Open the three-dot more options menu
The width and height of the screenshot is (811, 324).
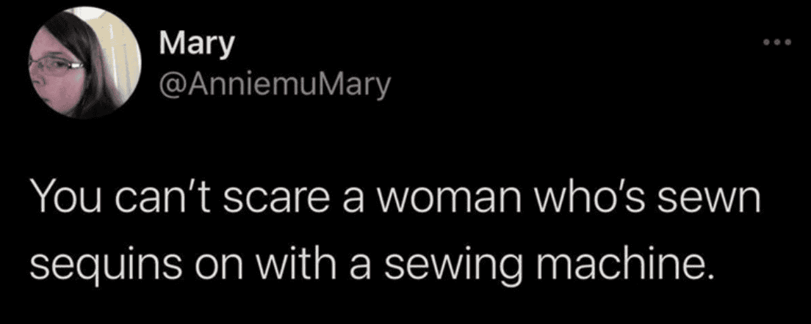click(x=776, y=43)
